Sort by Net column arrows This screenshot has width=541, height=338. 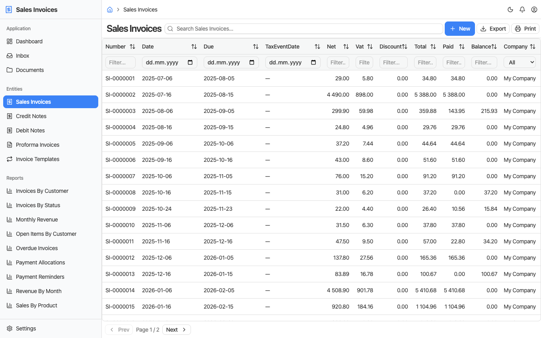346,47
